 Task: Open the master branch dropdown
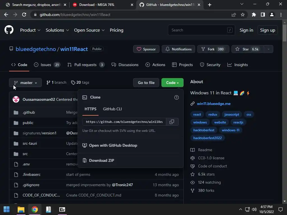point(26,83)
